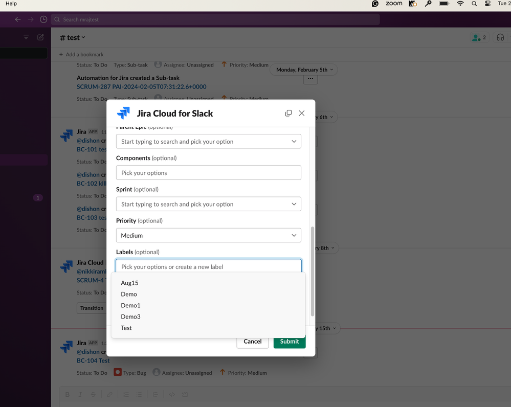The width and height of the screenshot is (511, 407).
Task: Click the Components options field
Action: click(x=209, y=173)
